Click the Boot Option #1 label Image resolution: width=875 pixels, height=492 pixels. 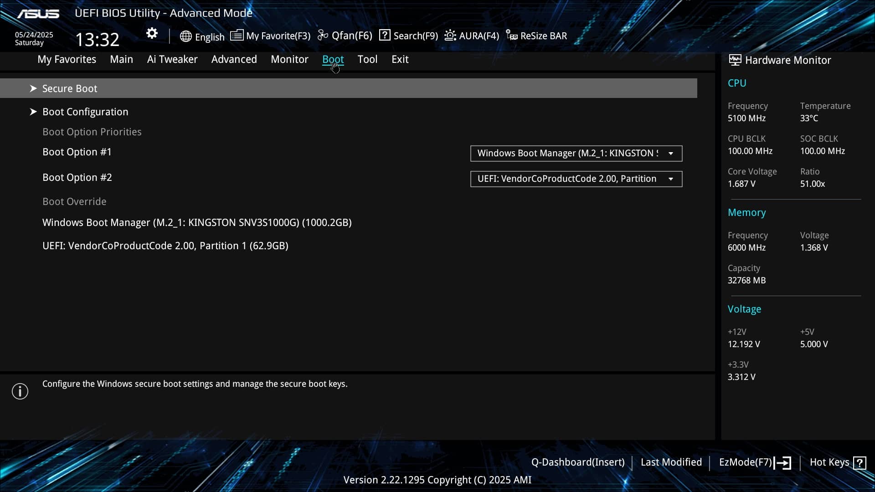coord(77,152)
